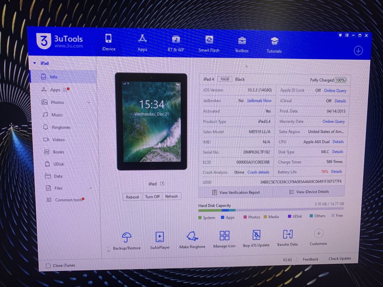Open the downloads arrow circle icon
This screenshot has height=287, width=383.
358,51
